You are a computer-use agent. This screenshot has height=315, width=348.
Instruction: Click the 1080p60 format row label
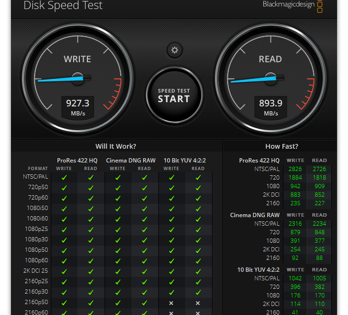pyautogui.click(x=37, y=260)
